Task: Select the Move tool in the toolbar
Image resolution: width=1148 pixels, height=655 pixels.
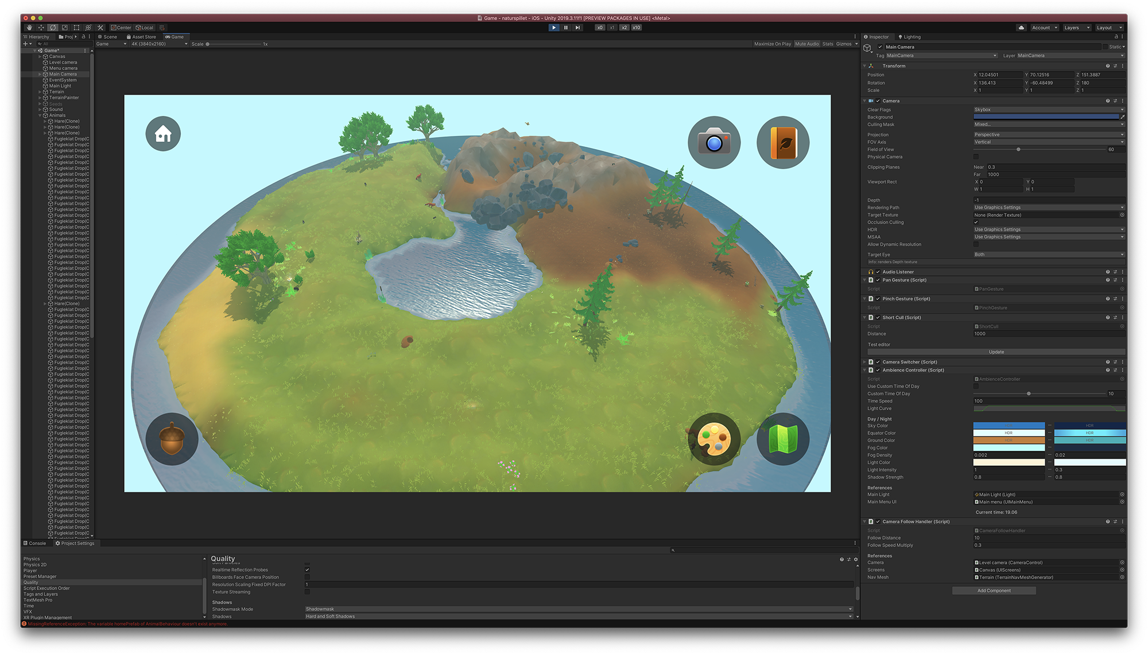Action: tap(41, 28)
